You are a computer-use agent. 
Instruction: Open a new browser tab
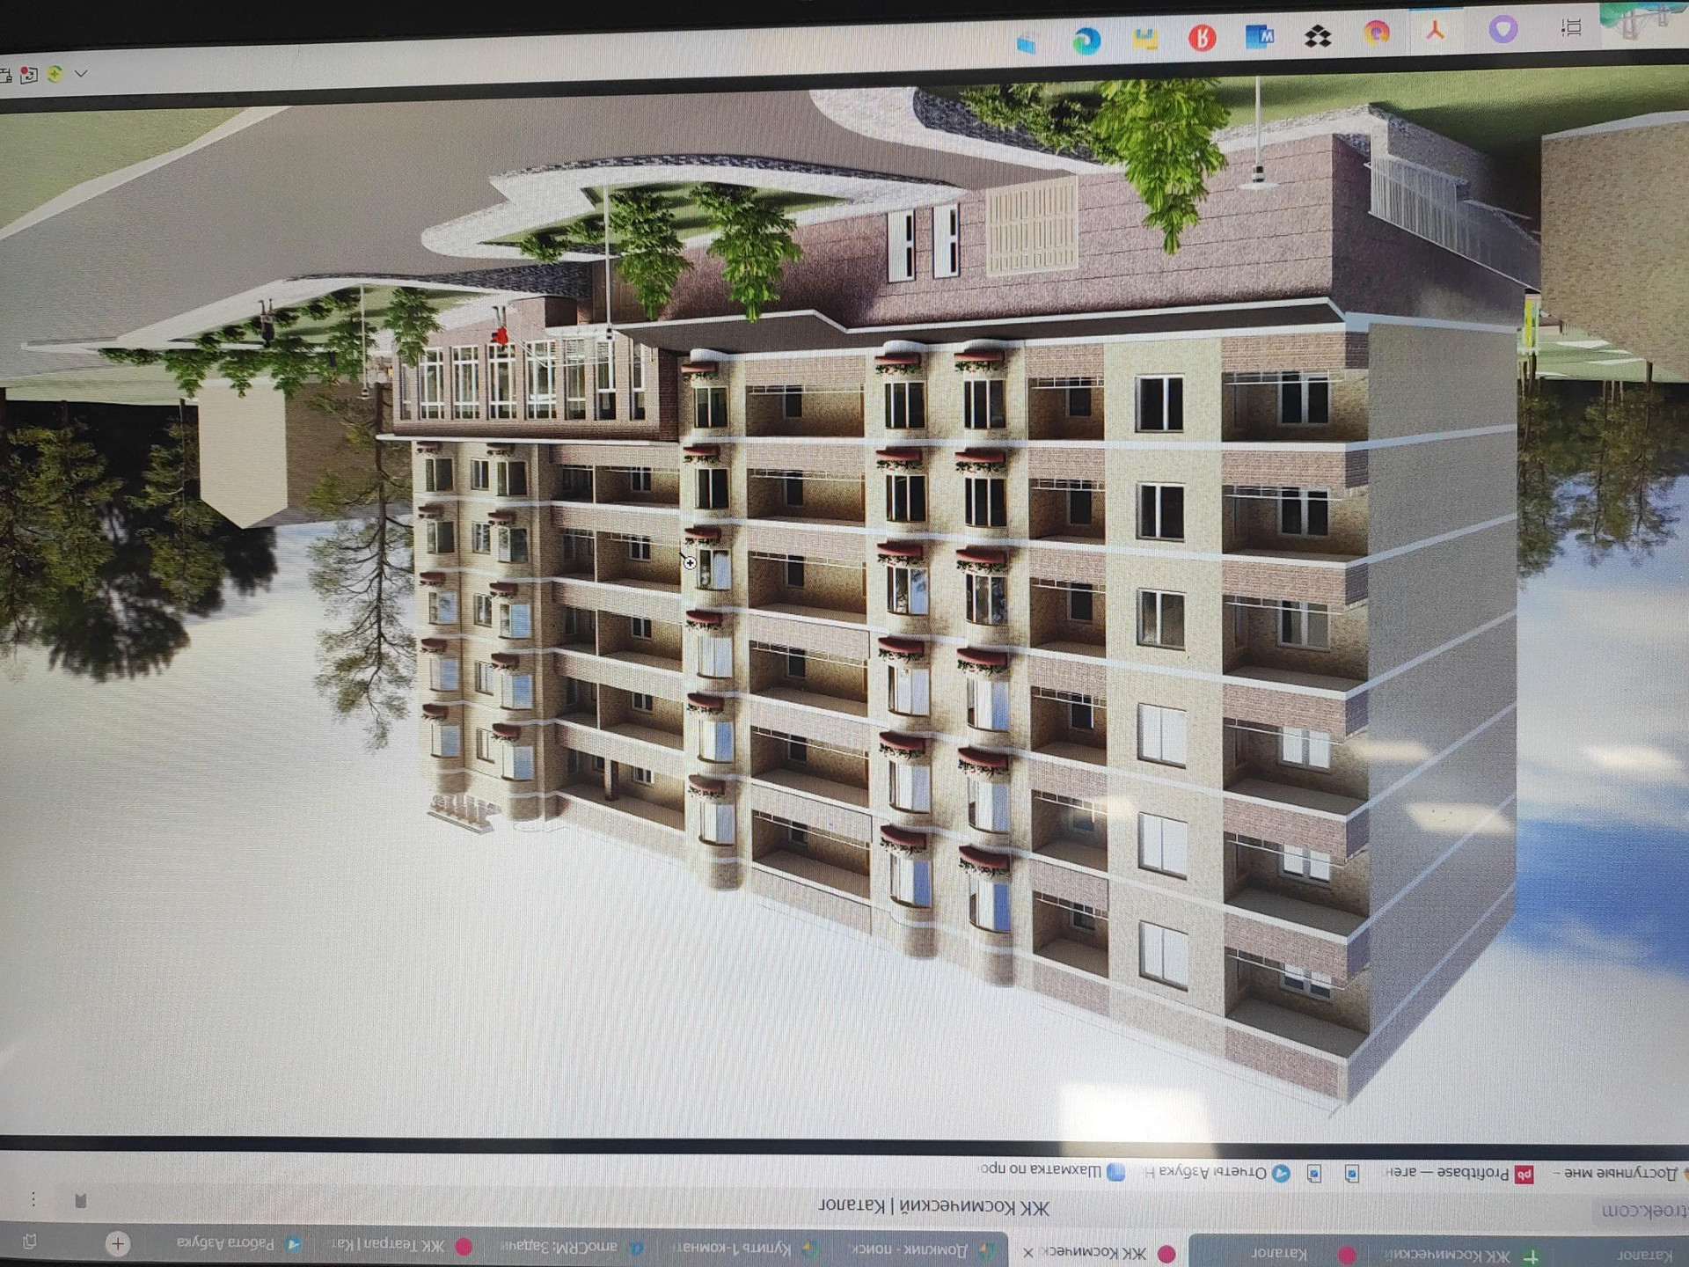(118, 1243)
